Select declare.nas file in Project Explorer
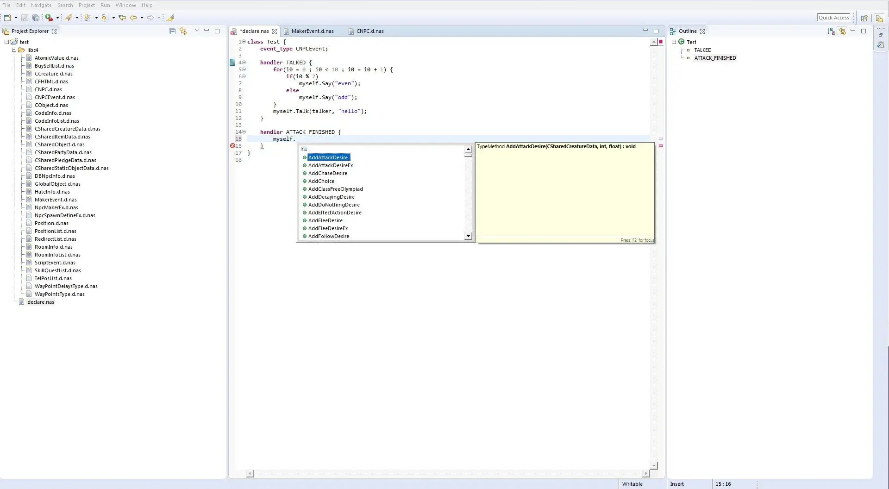This screenshot has height=489, width=889. coord(41,302)
